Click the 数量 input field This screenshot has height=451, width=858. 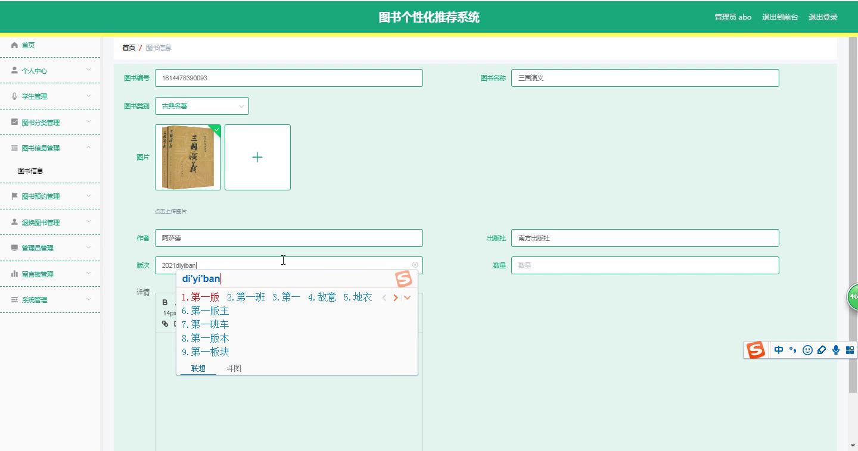(x=645, y=265)
